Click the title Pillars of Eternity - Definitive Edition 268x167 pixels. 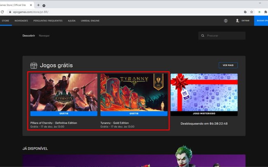(x=54, y=123)
